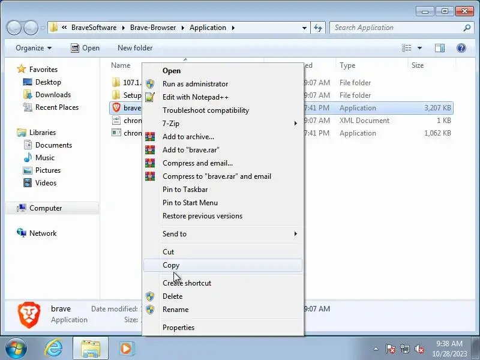Click the New folder button

[x=135, y=48]
